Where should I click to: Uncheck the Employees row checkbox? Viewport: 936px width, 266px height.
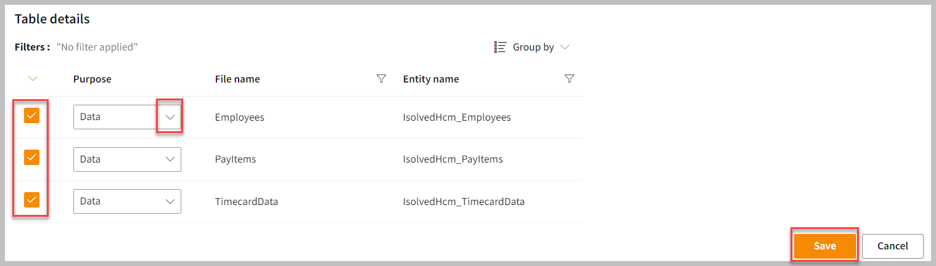point(32,116)
